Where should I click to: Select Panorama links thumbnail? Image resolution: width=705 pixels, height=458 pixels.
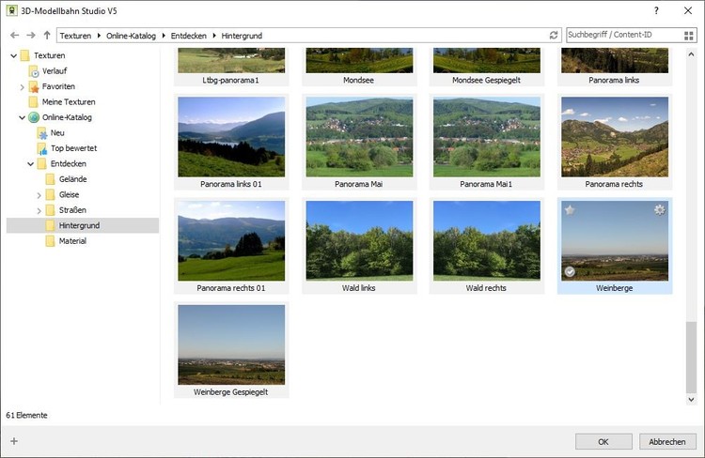coord(614,67)
